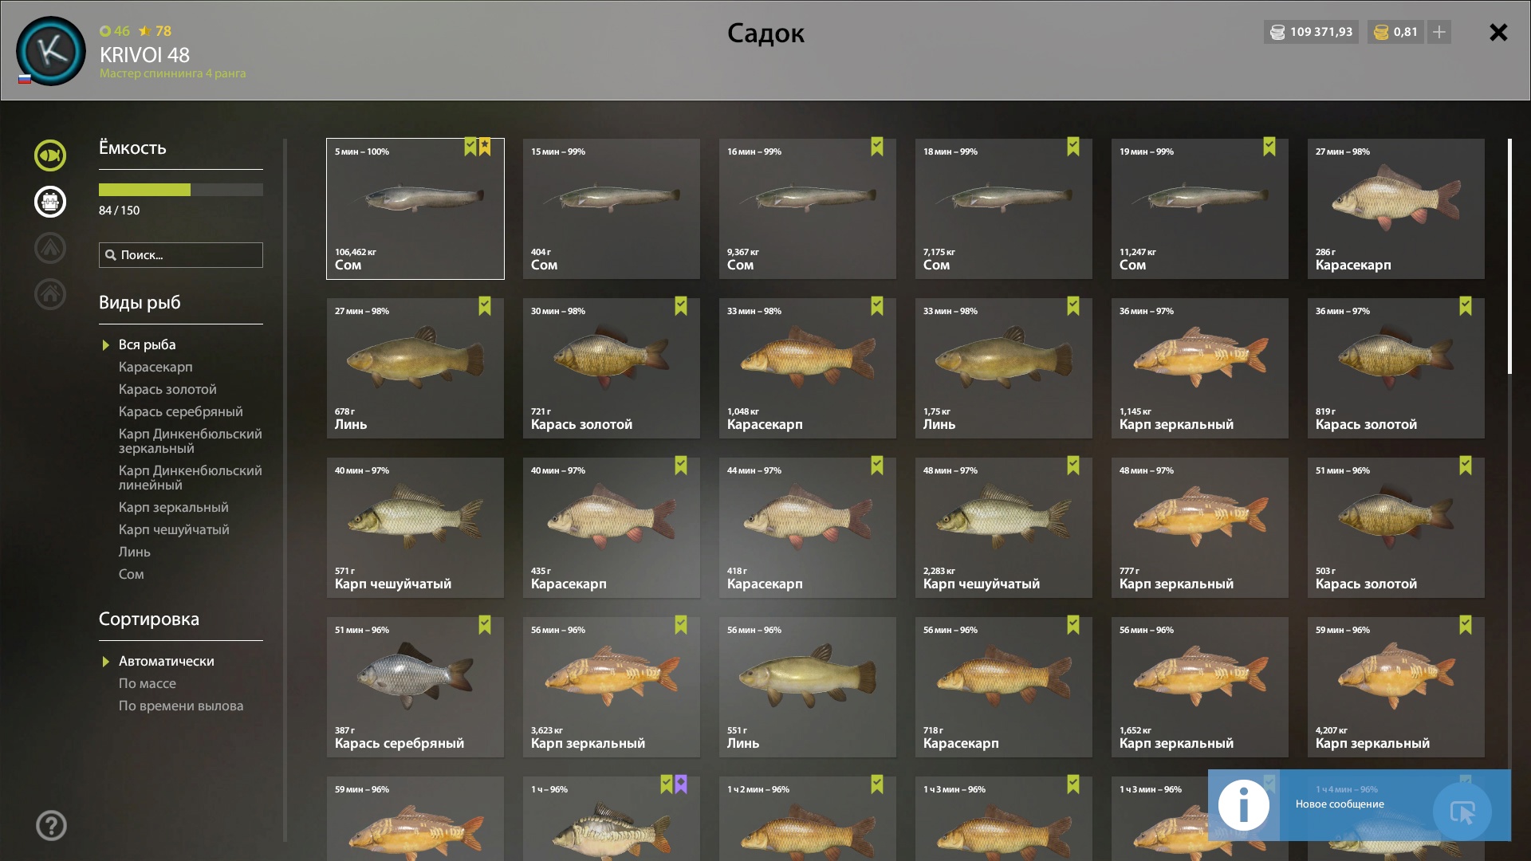Viewport: 1531px width, 861px height.
Task: Toggle star marker on 106,462 kg Сом
Action: point(485,147)
